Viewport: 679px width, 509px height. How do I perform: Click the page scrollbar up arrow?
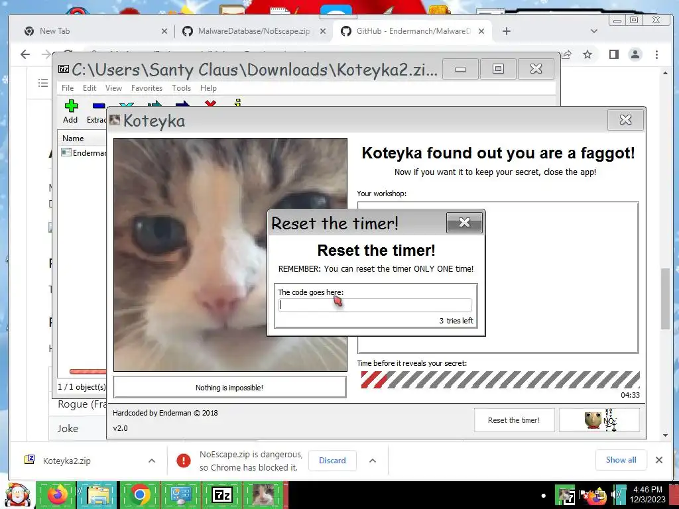coord(665,73)
